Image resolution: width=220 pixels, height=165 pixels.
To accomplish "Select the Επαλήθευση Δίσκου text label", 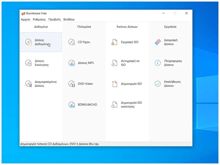I will (x=172, y=84).
